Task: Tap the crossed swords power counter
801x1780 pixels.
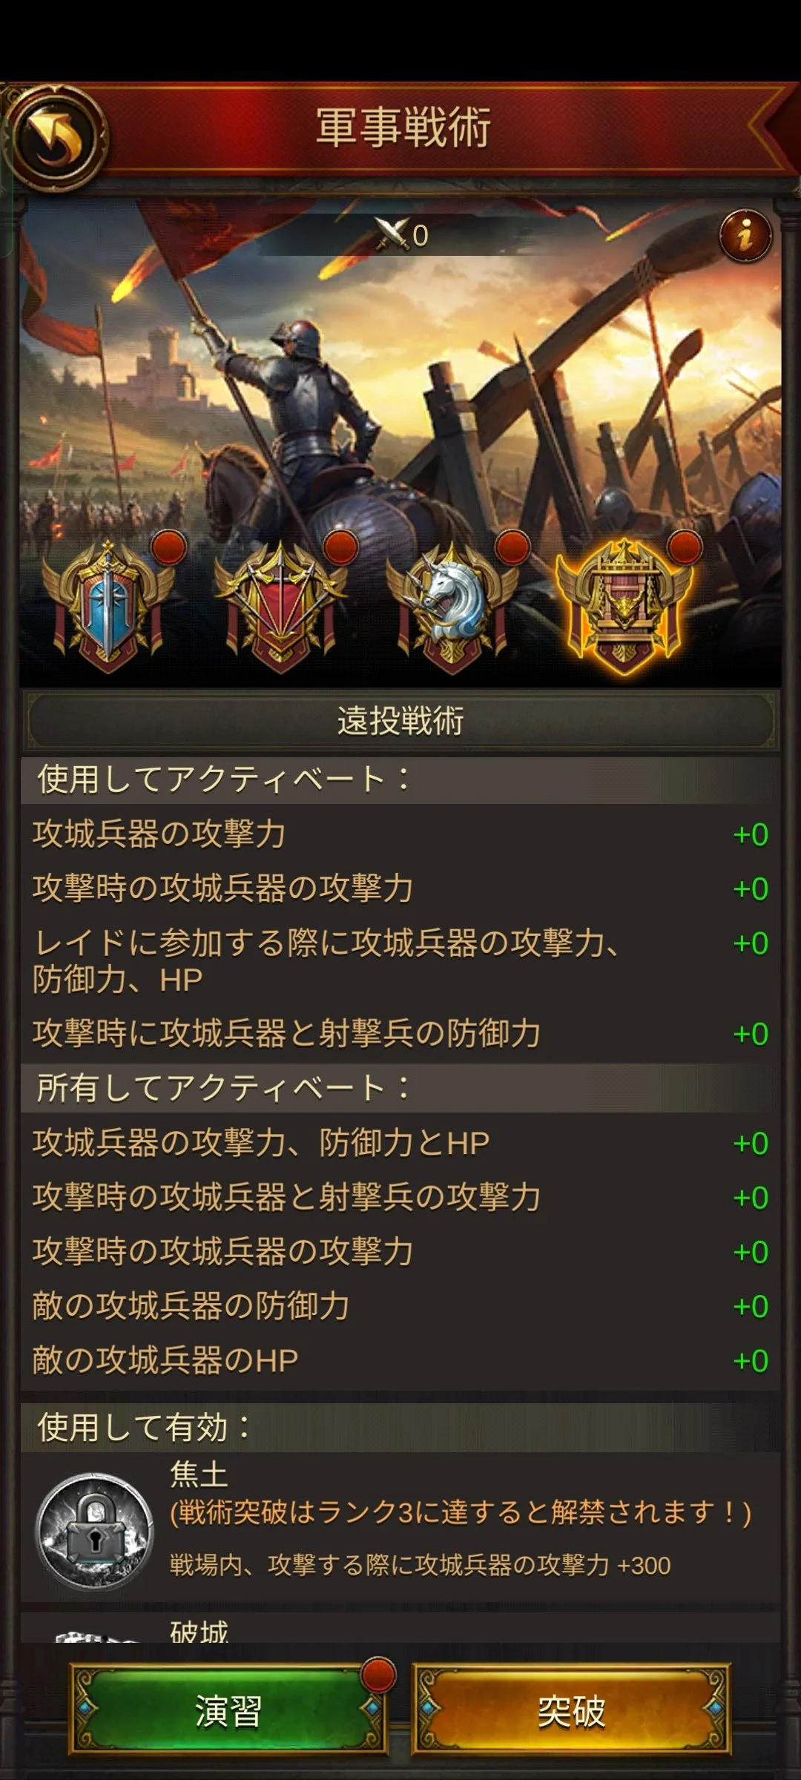Action: tap(401, 235)
